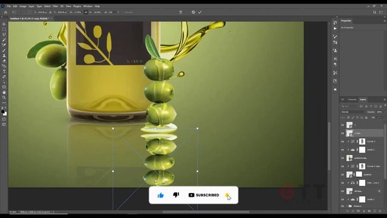This screenshot has height=218, width=387.
Task: Open the File menu
Action: coord(9,6)
